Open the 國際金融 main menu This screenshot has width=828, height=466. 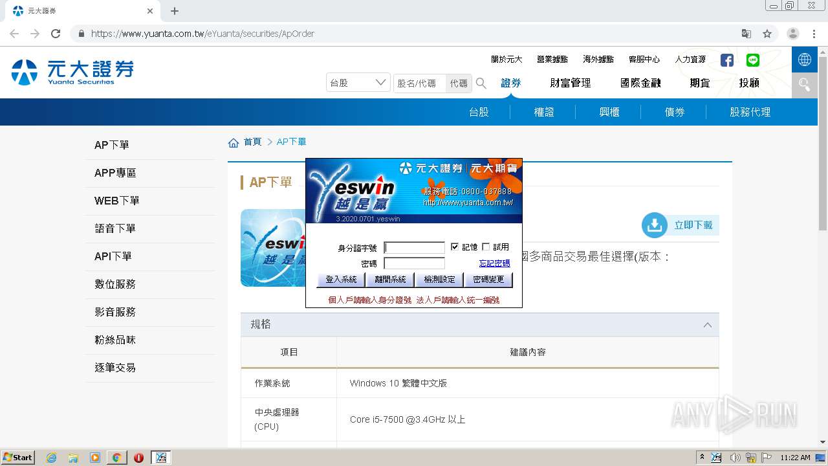(640, 83)
